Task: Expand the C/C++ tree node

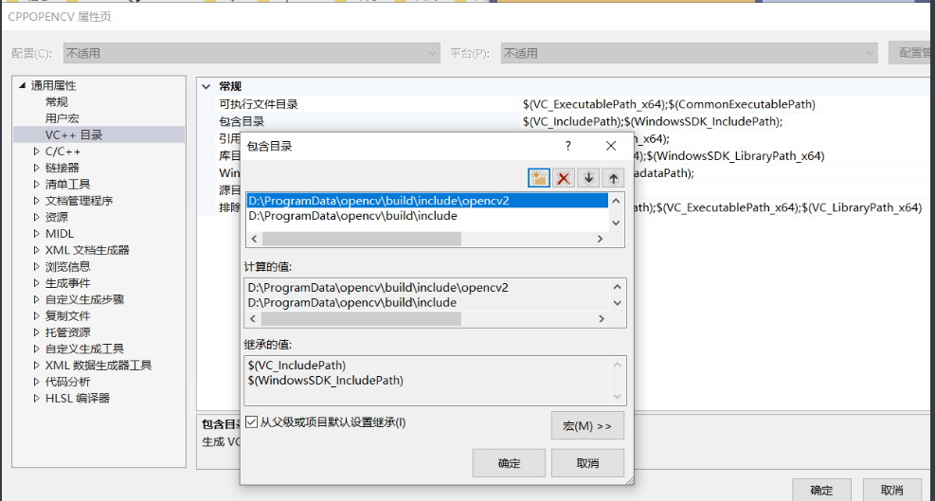Action: 36,152
